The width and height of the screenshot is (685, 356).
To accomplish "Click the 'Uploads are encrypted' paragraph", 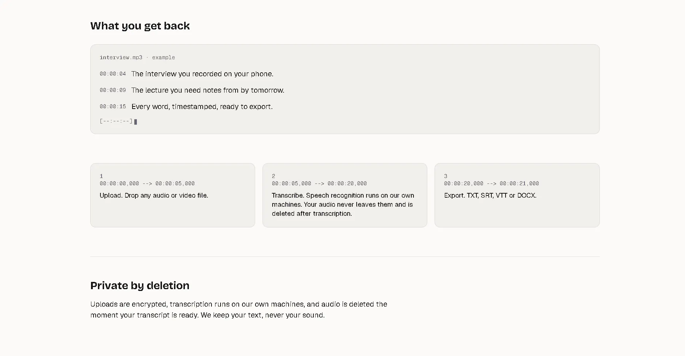I will [x=239, y=310].
